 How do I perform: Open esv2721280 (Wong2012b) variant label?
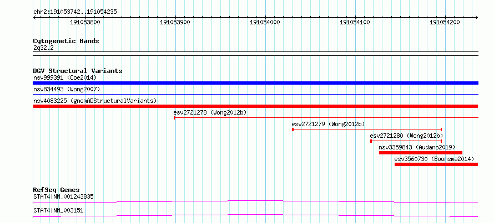(x=406, y=136)
